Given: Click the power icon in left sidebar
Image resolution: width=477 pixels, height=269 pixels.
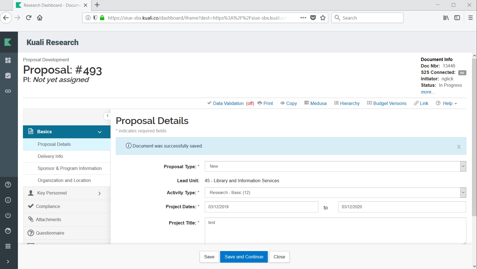Looking at the screenshot, I should (x=8, y=215).
